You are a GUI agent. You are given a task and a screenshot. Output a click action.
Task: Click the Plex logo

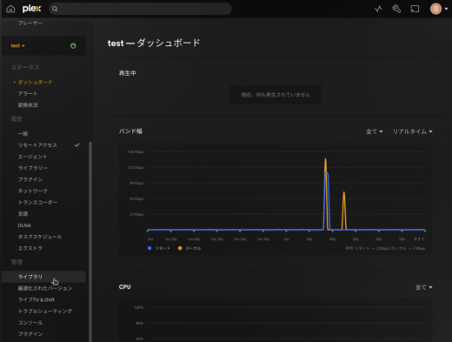pyautogui.click(x=32, y=9)
